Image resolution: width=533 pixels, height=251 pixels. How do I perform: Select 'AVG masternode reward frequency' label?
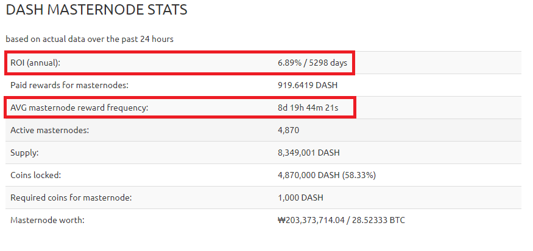[79, 108]
